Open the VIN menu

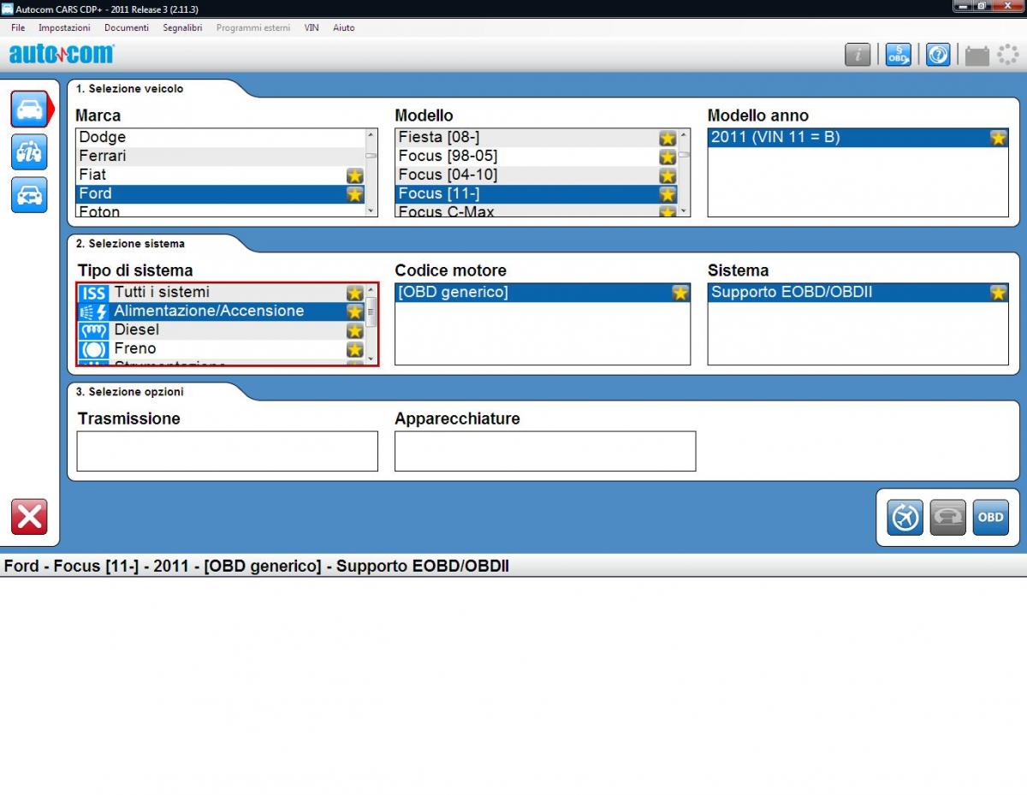click(x=312, y=27)
